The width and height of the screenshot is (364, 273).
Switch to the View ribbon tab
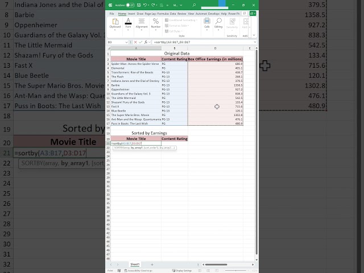pos(191,14)
